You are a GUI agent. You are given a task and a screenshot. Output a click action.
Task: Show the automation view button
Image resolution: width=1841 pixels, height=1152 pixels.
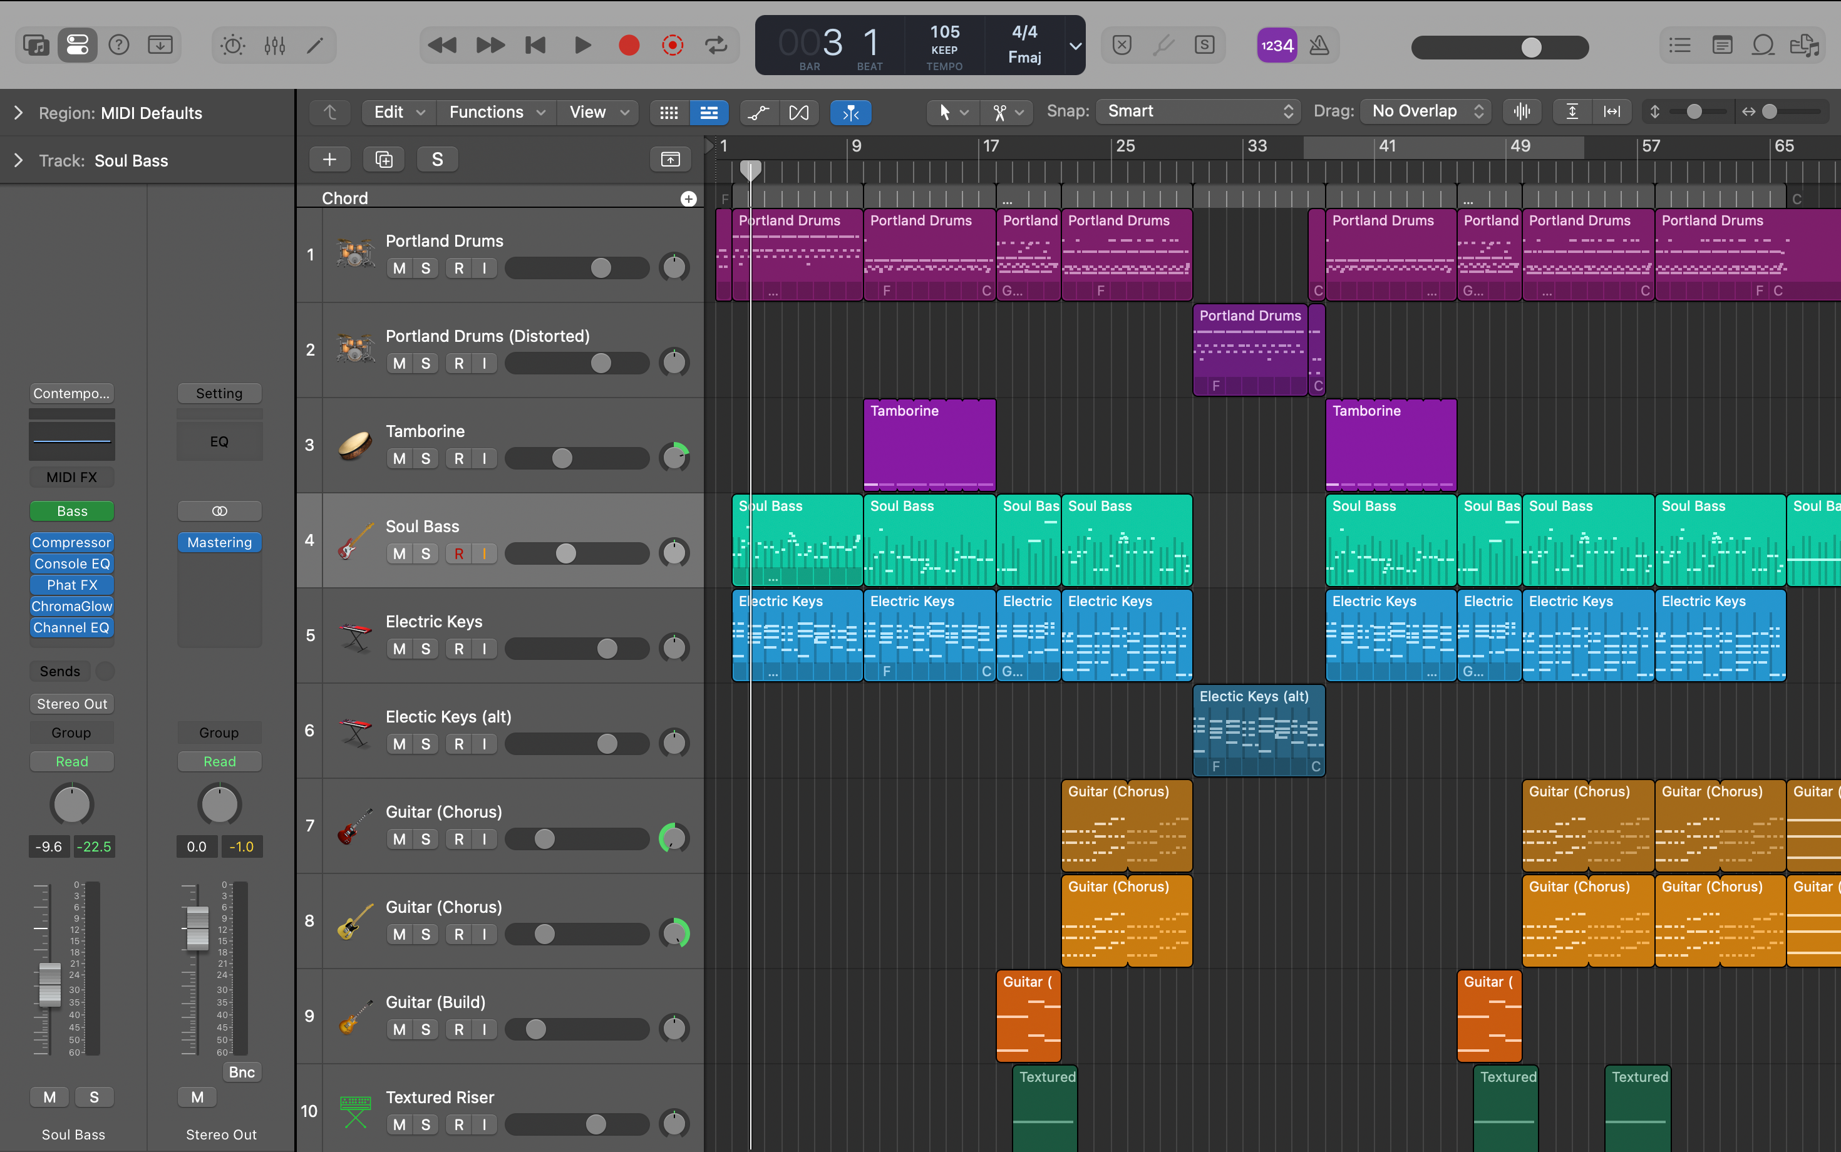click(758, 113)
